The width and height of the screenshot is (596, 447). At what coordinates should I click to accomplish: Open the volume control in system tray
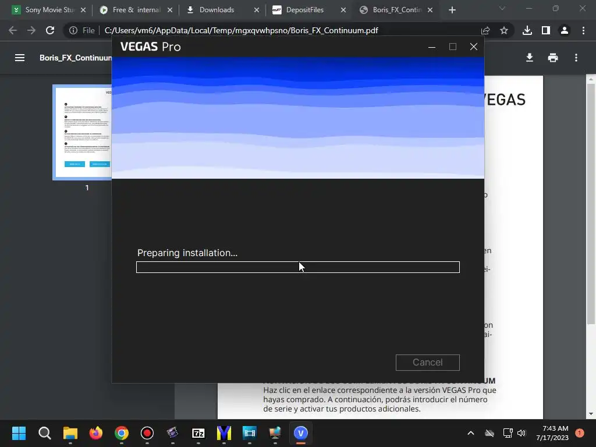[521, 433]
